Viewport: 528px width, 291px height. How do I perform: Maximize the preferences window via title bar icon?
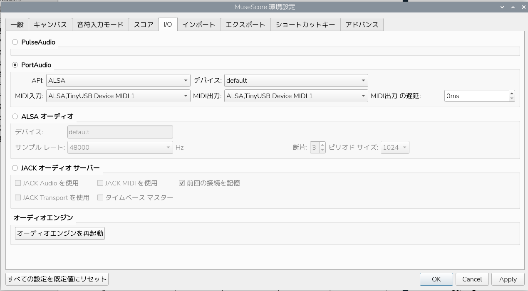point(513,7)
